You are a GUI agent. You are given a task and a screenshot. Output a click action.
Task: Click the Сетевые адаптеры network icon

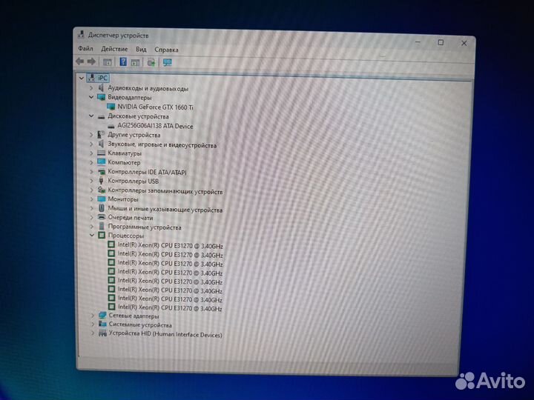point(102,316)
